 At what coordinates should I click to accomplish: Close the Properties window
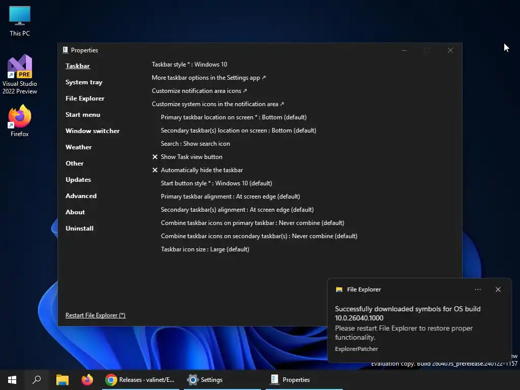point(450,50)
